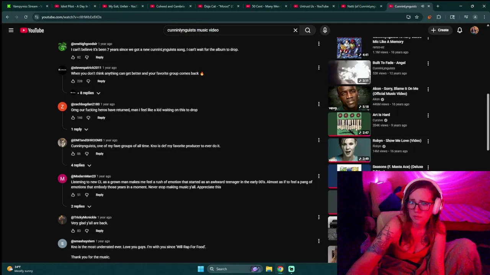
Task: Like the comment by @zachbogdan2180
Action: [x=73, y=118]
